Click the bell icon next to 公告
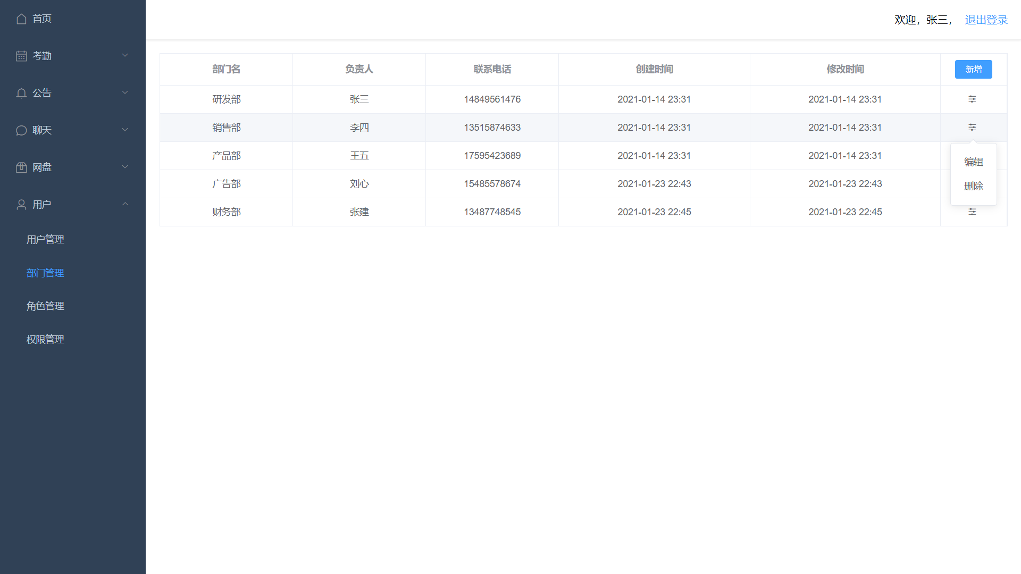This screenshot has width=1021, height=574. [21, 93]
